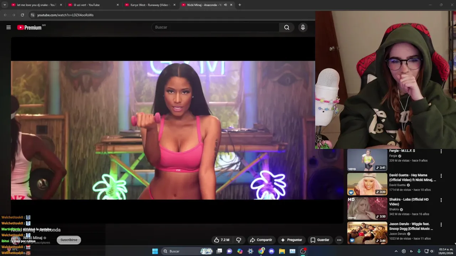Click the Compartir share button
Viewport: 456px width, 256px height.
pos(261,240)
